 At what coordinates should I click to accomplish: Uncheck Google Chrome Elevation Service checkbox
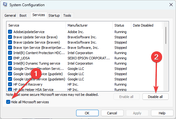click(x=10, y=69)
